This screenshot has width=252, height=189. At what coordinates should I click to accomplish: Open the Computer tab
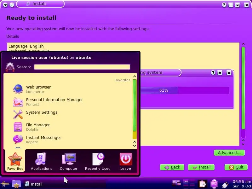click(68, 161)
